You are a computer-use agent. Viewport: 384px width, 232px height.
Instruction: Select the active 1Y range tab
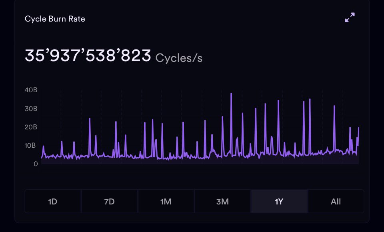point(279,201)
